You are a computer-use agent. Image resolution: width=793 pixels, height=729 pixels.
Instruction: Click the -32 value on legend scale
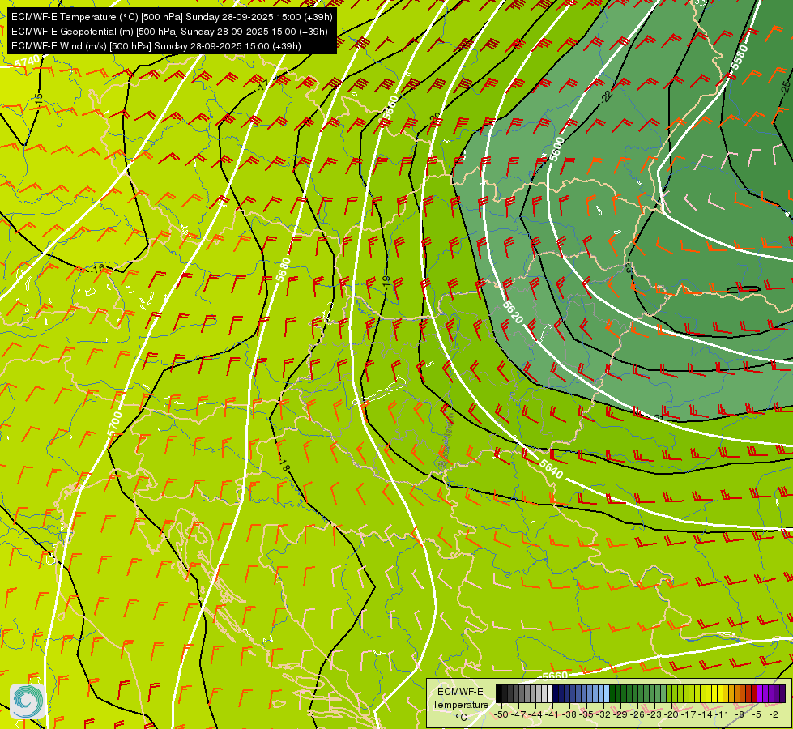pyautogui.click(x=603, y=714)
